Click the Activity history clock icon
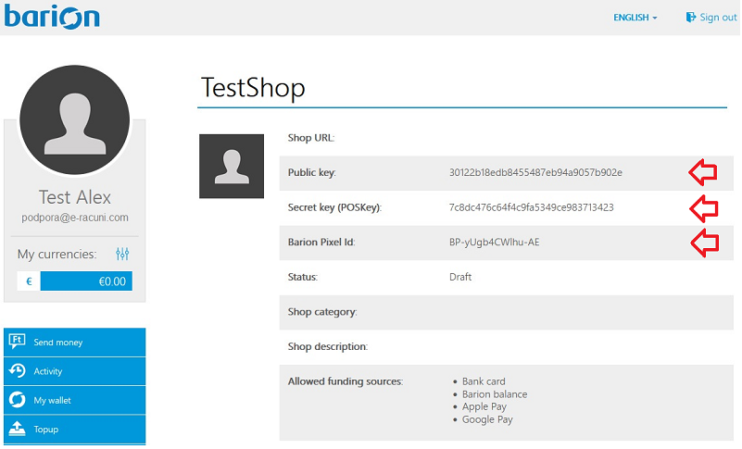742x449 pixels. (17, 371)
